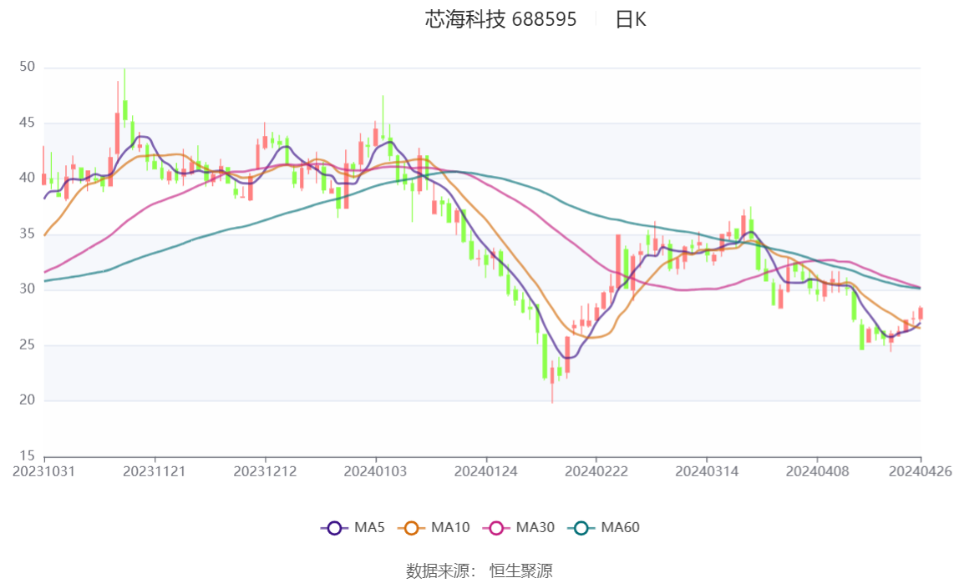The height and width of the screenshot is (583, 959).
Task: Click the tallest green candle reaching 50
Action: pos(124,98)
